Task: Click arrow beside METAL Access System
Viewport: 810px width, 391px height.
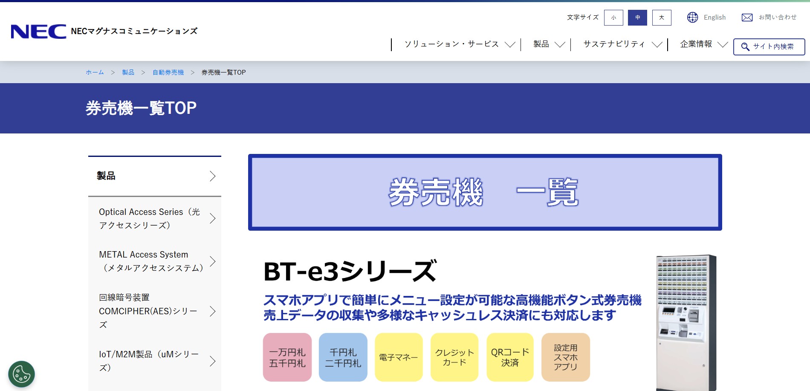Action: 213,261
